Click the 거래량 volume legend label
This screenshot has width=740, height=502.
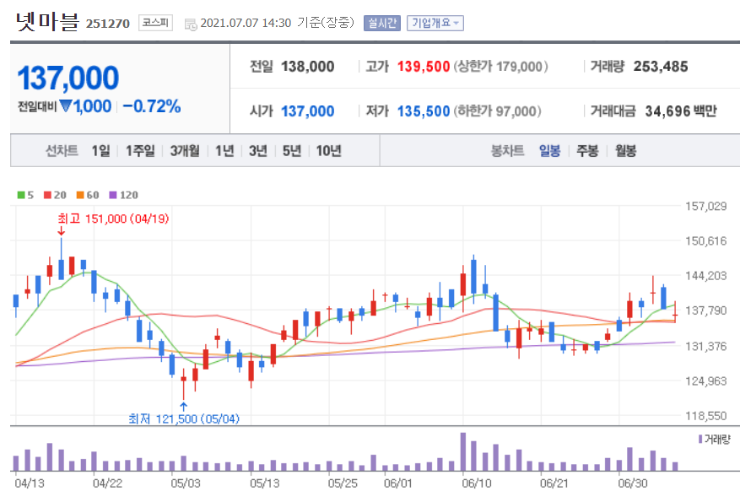717,440
